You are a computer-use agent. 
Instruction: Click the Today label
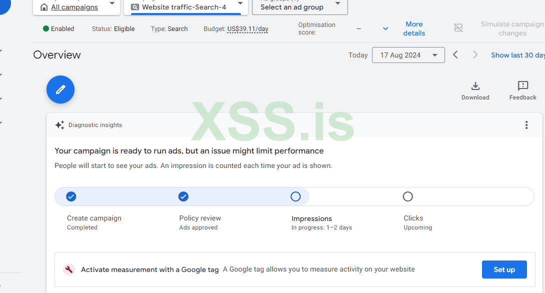pos(358,55)
